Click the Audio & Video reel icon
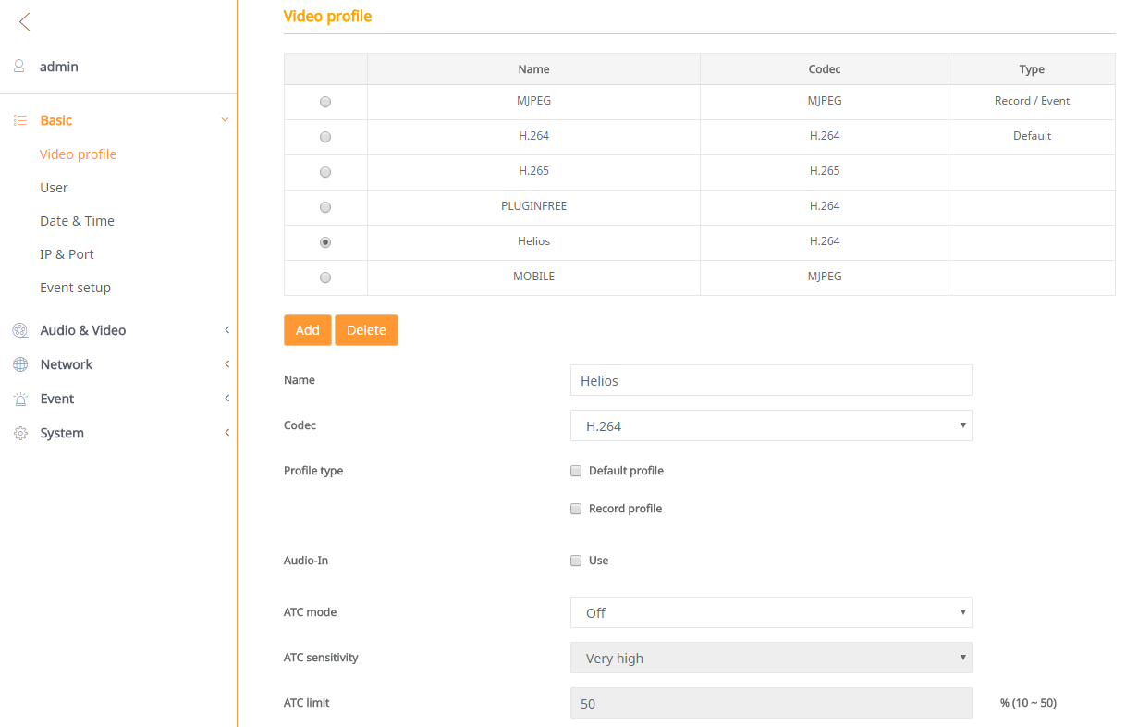The height and width of the screenshot is (727, 1126). pyautogui.click(x=20, y=330)
